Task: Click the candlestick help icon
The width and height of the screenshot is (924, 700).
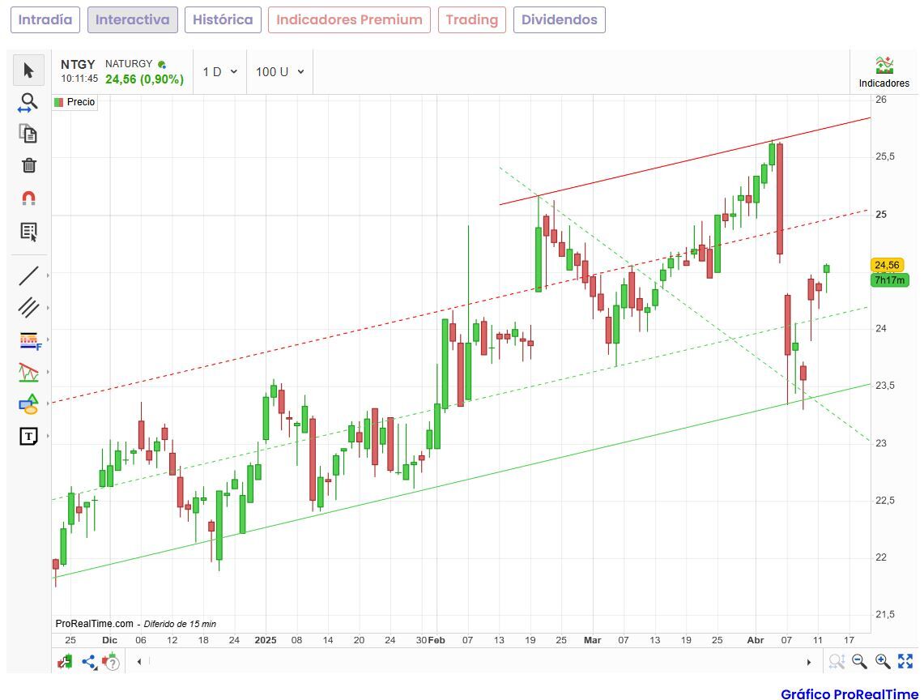Action: [x=111, y=662]
